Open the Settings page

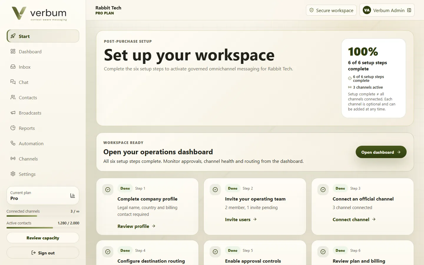43,174
